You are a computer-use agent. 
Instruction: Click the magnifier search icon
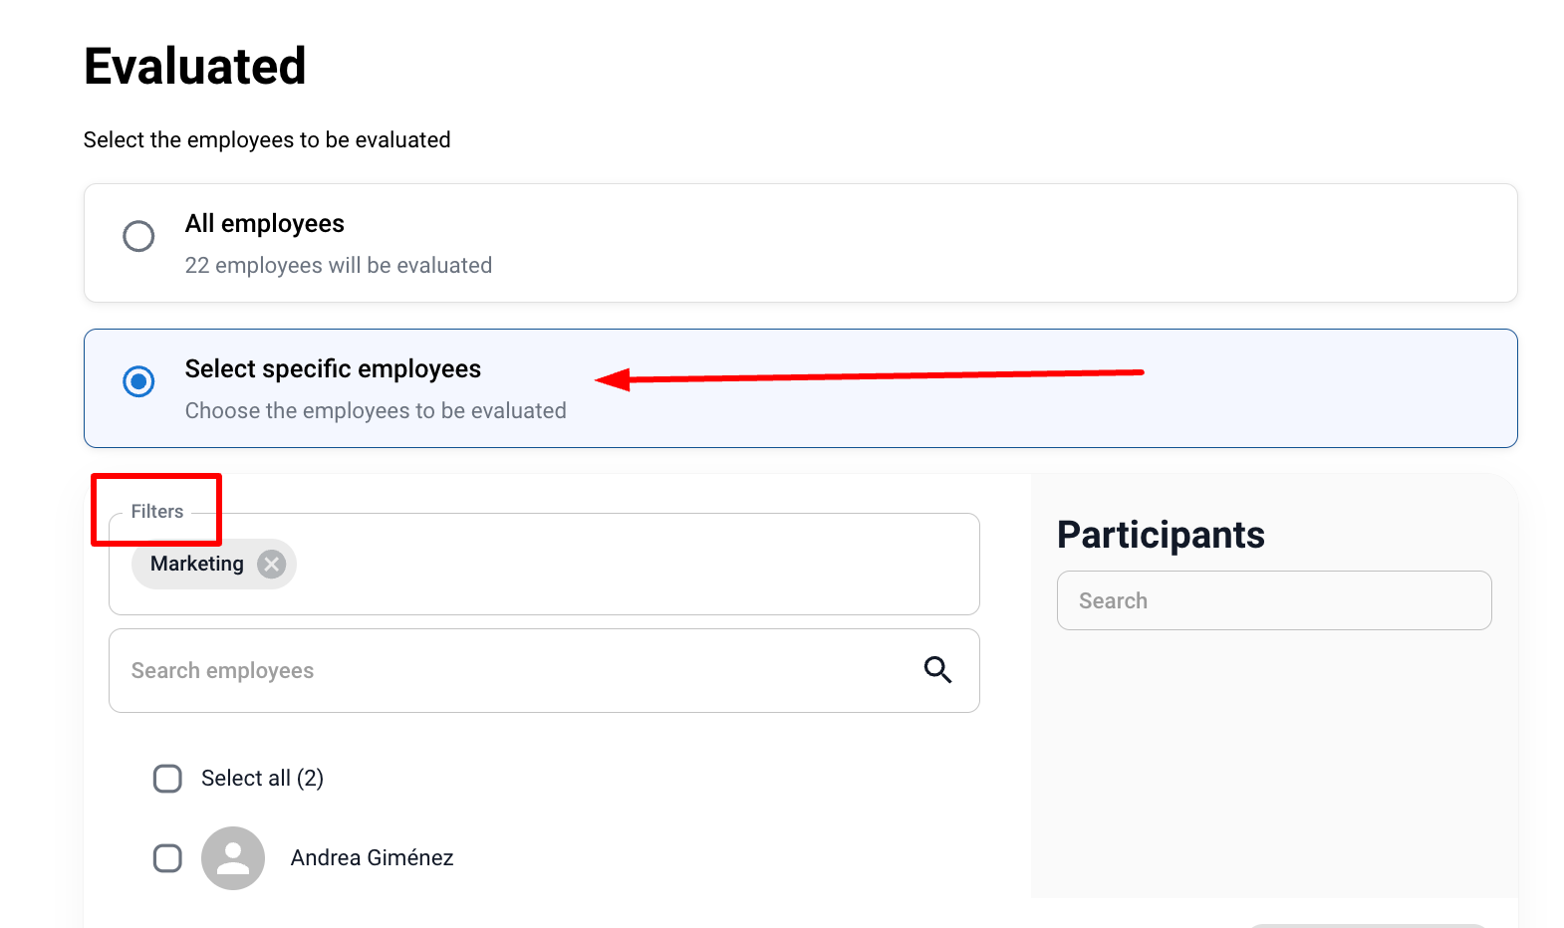pos(937,670)
